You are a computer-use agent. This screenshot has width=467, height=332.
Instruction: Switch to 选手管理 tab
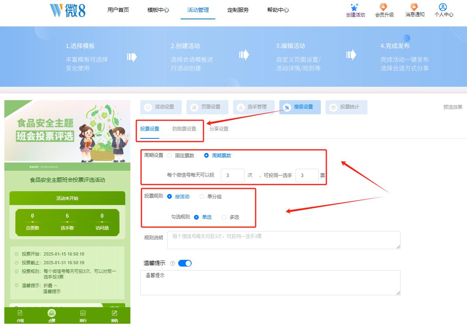254,107
